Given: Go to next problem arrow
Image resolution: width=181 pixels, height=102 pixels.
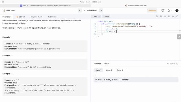Looking at the screenshot, I should [x=101, y=10].
